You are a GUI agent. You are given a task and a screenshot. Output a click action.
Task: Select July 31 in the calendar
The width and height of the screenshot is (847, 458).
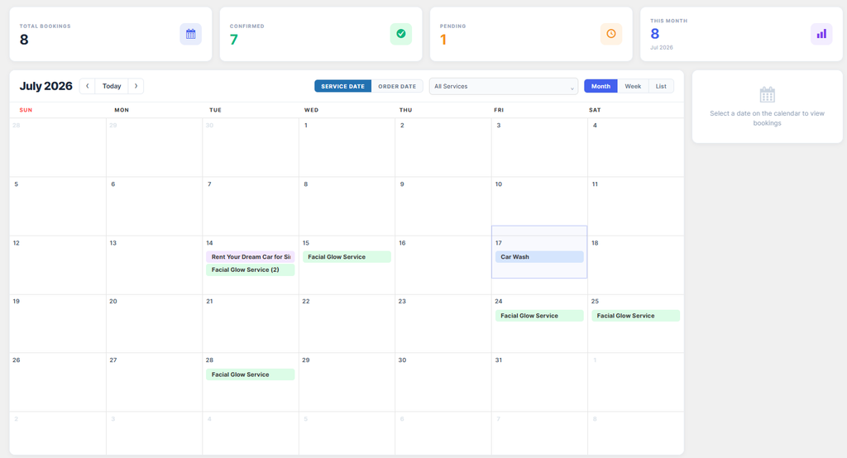tap(539, 383)
